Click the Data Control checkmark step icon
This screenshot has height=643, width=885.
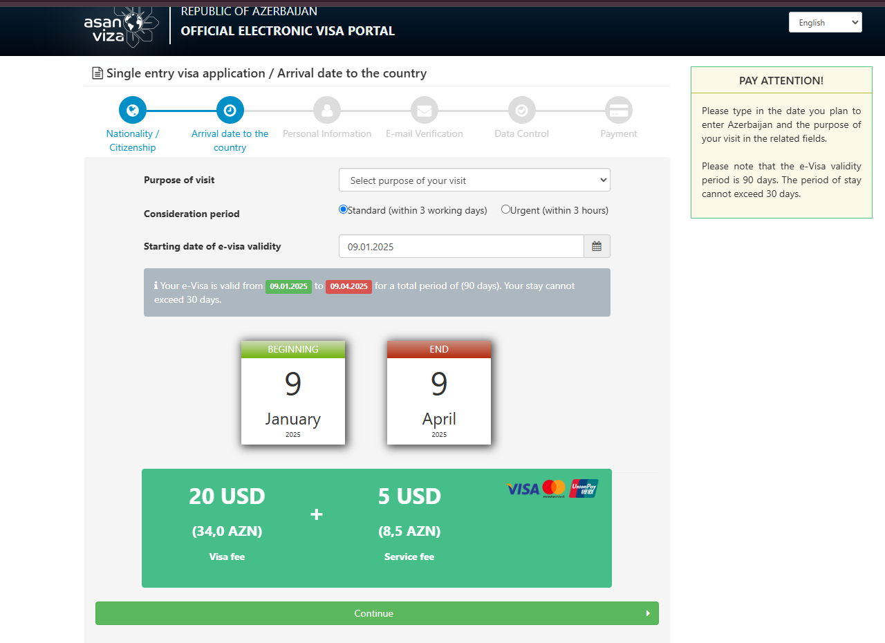[x=522, y=110]
